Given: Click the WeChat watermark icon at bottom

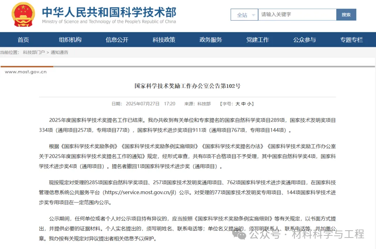Looking at the screenshot, I should (x=241, y=234).
